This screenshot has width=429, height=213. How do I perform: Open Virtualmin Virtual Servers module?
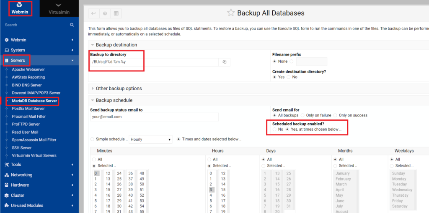point(34,155)
